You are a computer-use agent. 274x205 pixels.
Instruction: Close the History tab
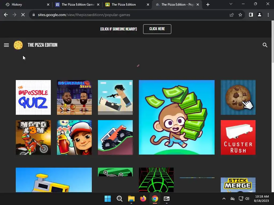pyautogui.click(x=48, y=5)
